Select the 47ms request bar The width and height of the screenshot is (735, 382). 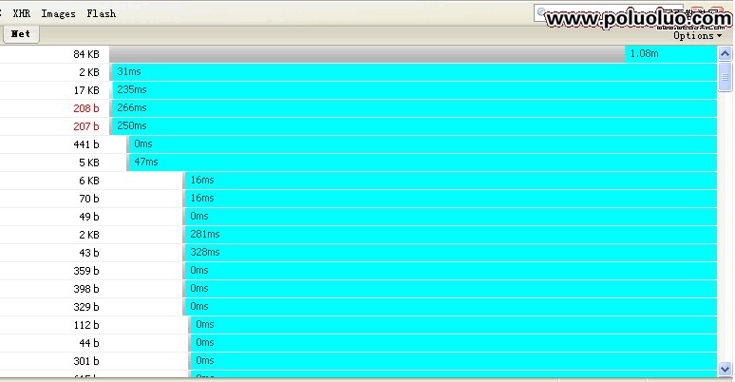tap(423, 162)
